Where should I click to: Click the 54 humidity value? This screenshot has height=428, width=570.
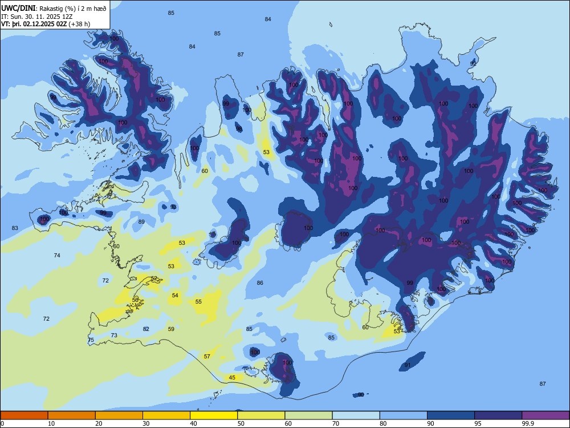175,295
